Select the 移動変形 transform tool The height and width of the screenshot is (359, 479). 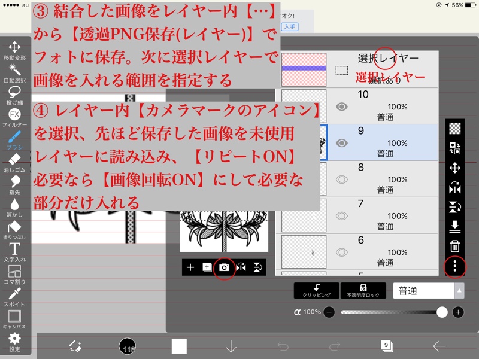(14, 51)
